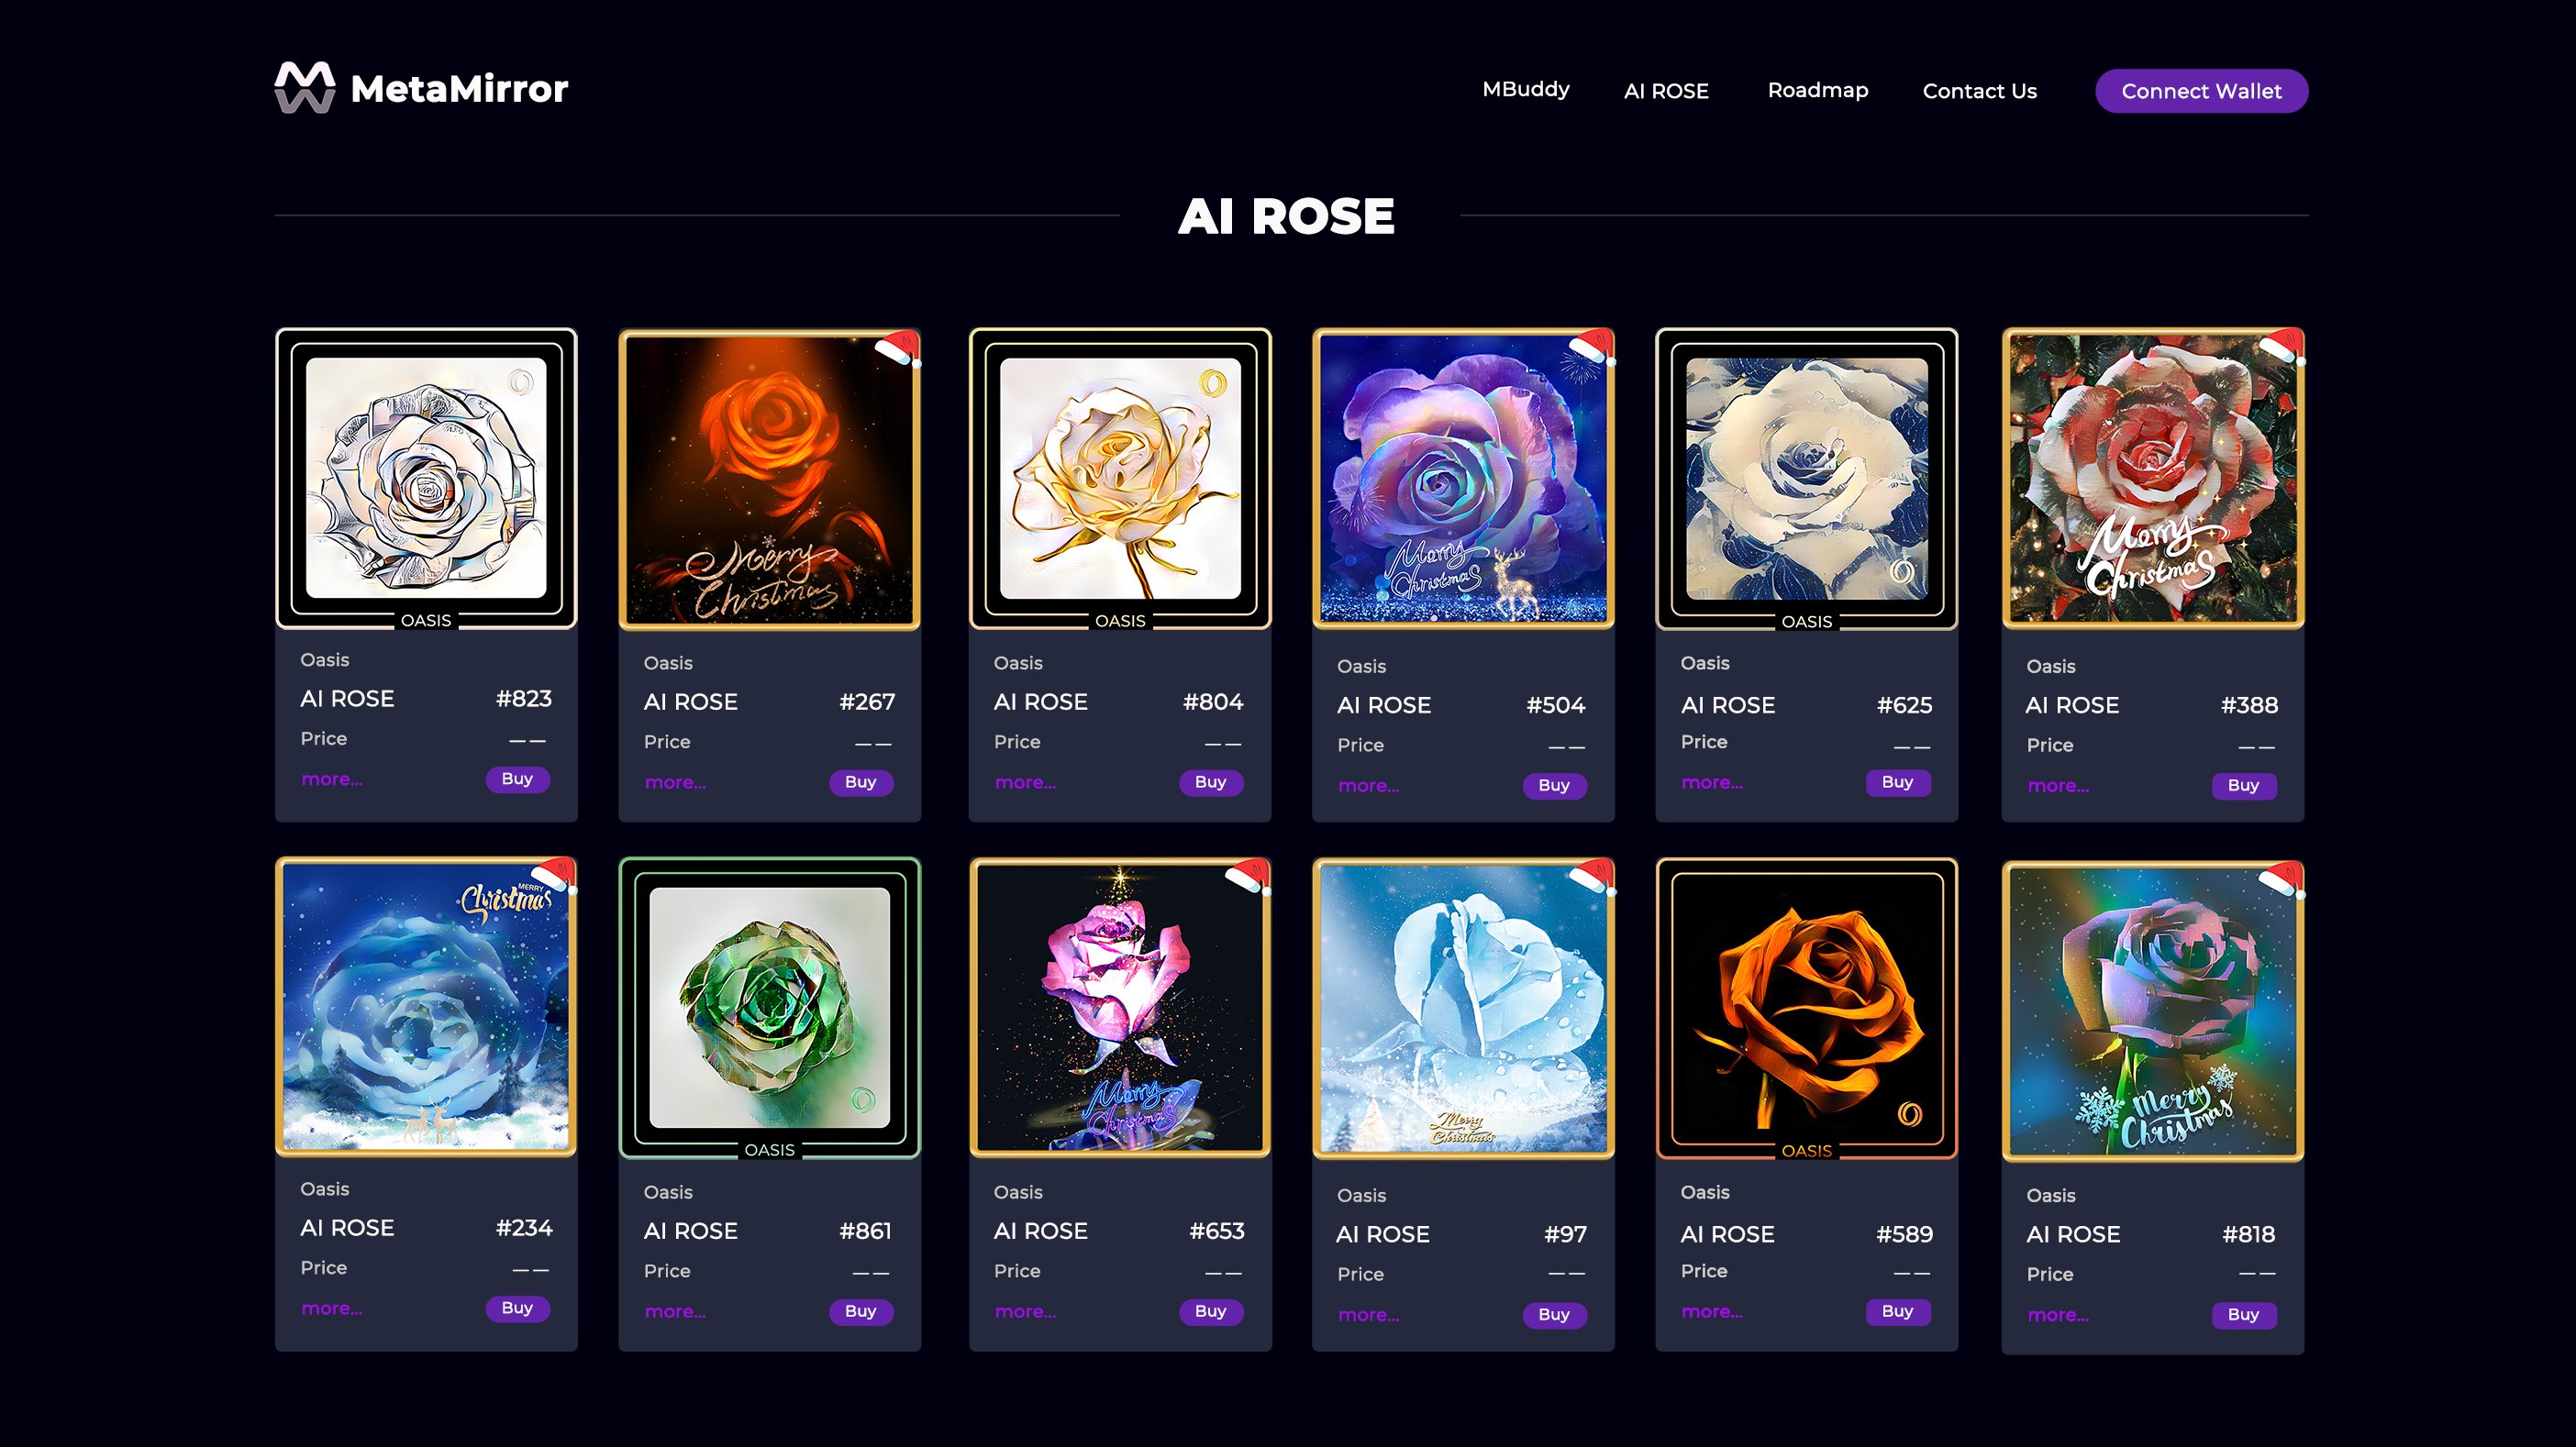Select Contact Us in the navigation
Image resolution: width=2576 pixels, height=1447 pixels.
[1979, 91]
